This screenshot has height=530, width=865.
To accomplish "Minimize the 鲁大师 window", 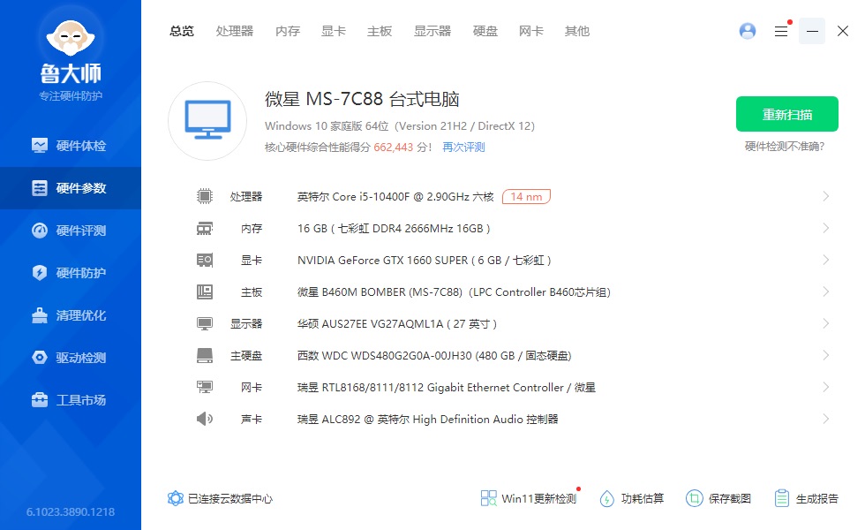I will 812,31.
